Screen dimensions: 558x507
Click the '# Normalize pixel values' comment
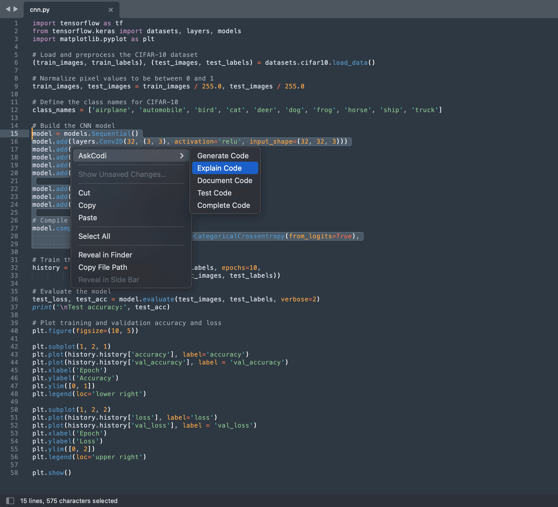coord(123,78)
